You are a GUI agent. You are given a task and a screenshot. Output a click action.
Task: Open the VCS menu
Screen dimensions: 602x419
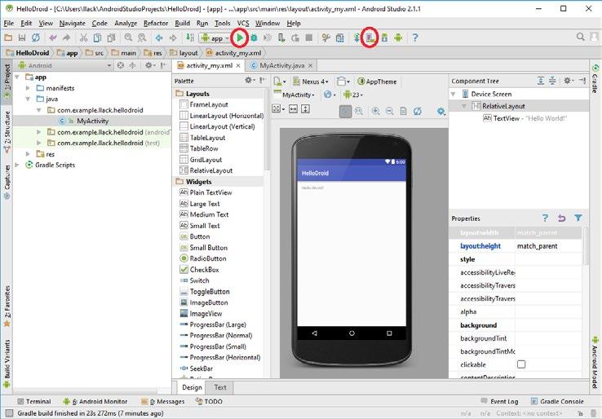[x=242, y=24]
